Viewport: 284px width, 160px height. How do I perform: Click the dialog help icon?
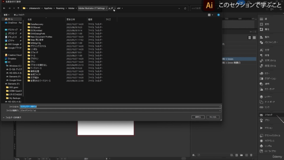click(218, 15)
